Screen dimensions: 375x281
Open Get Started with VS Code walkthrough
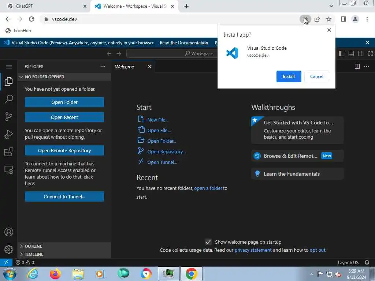pos(297,130)
